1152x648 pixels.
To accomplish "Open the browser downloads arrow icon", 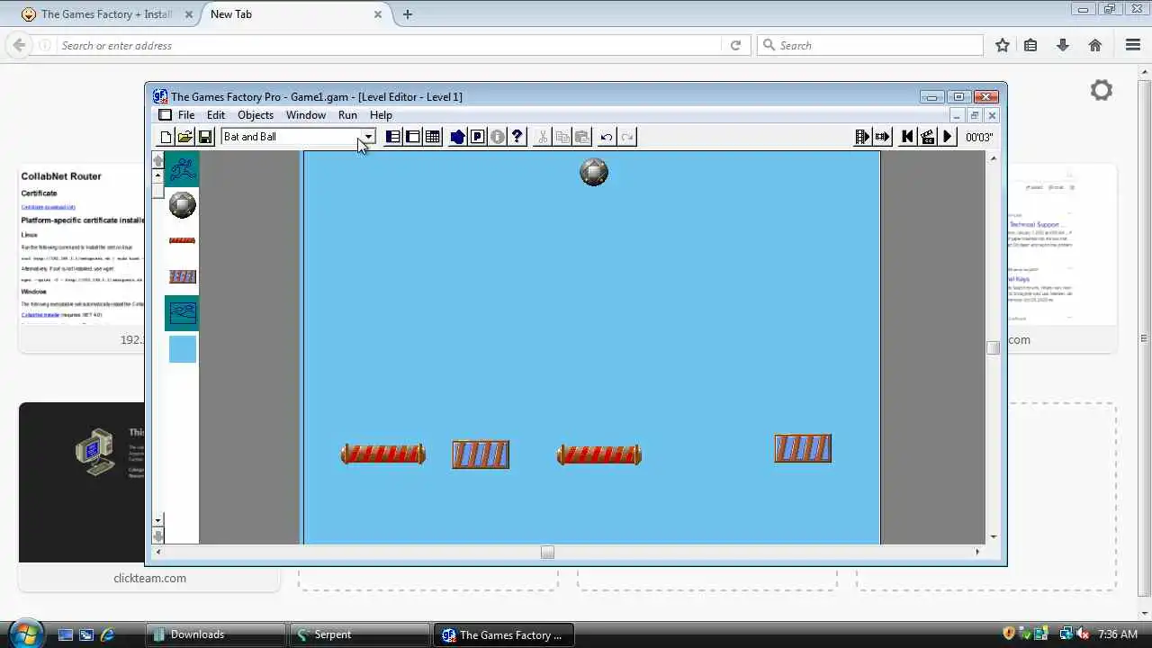I will coord(1063,45).
